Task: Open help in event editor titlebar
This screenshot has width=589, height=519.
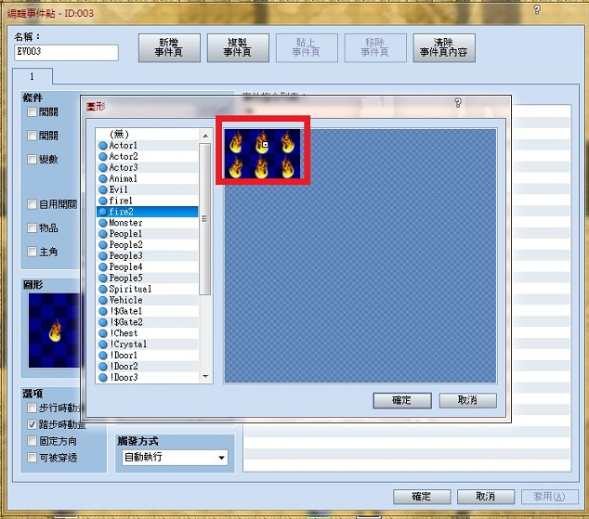Action: 537,10
